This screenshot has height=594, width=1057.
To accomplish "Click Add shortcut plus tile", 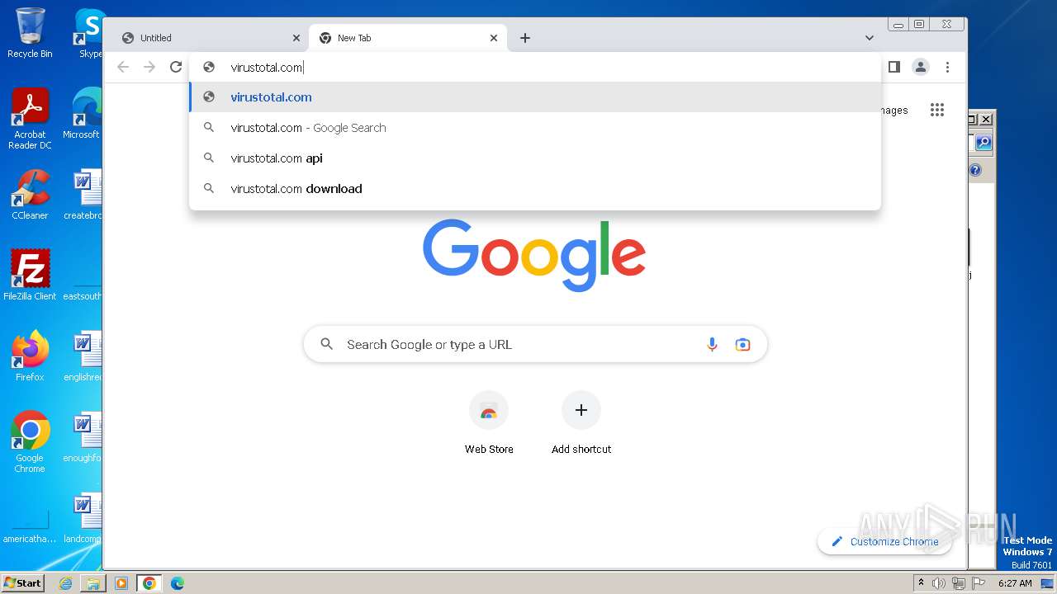I will point(581,422).
